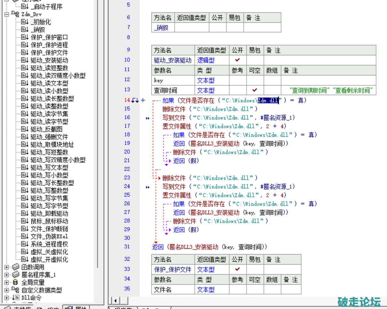
Task: Click the stacked-pages icon beside 函数调用
Action: (16, 267)
